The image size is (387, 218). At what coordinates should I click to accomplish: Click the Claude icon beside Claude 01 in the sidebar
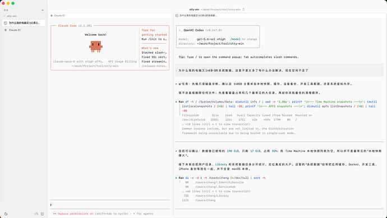6,30
